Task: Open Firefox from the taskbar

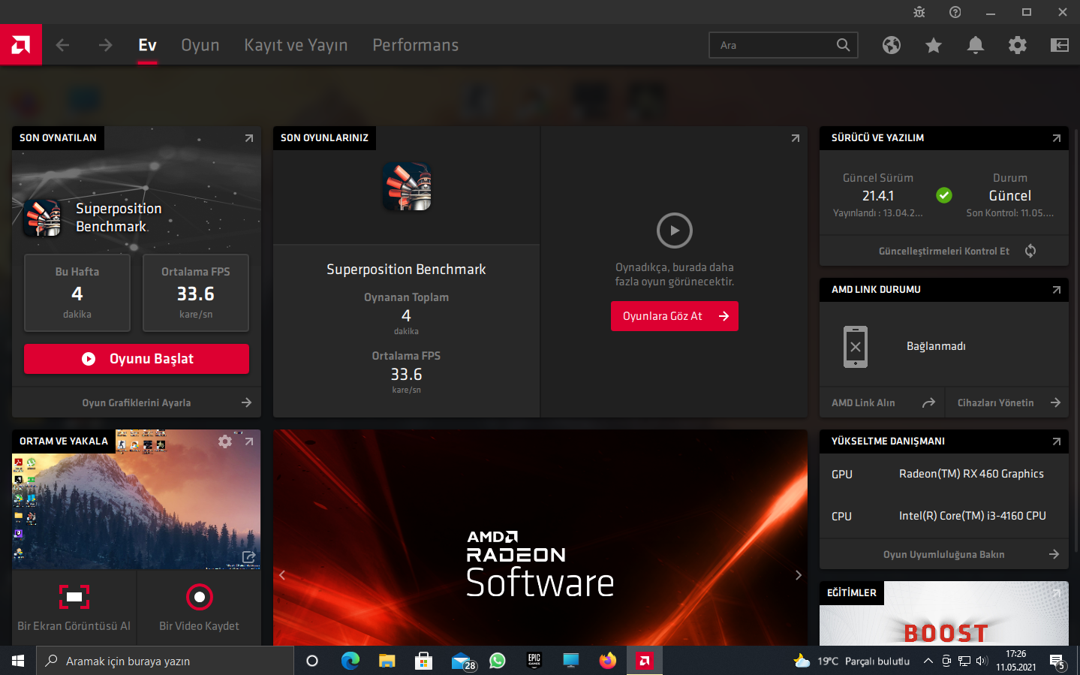Action: 607,661
